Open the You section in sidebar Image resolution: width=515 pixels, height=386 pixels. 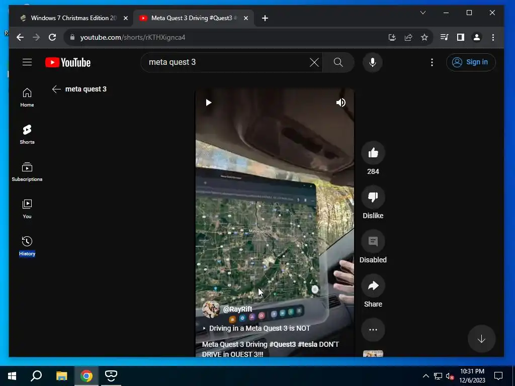[x=27, y=209]
